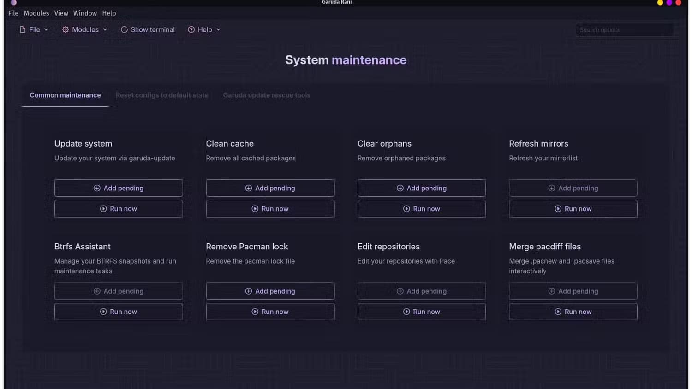Viewport: 692px width, 389px height.
Task: Click 'Update your system via garuda-update' text
Action: [115, 158]
